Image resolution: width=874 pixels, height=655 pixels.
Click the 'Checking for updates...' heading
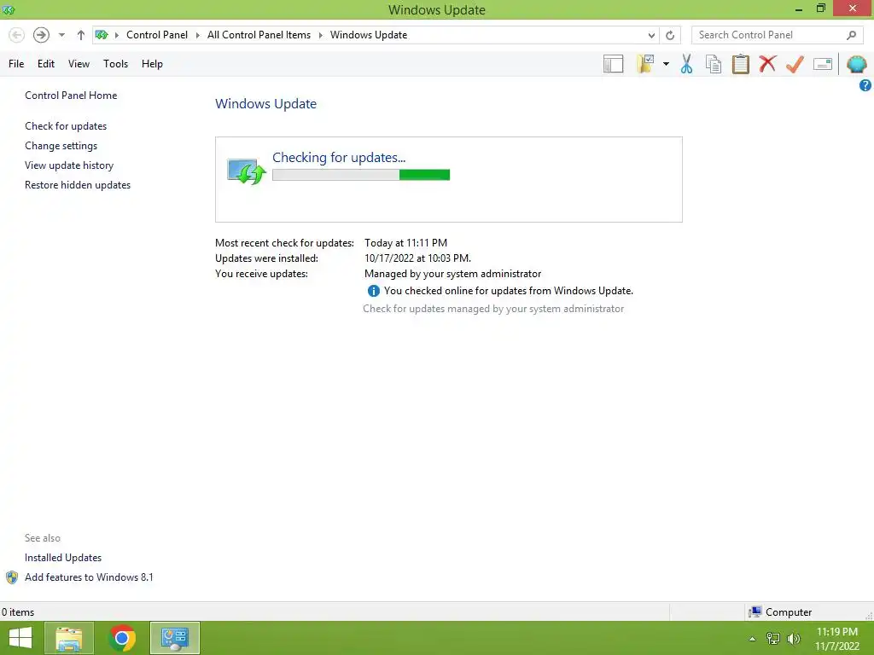tap(338, 158)
